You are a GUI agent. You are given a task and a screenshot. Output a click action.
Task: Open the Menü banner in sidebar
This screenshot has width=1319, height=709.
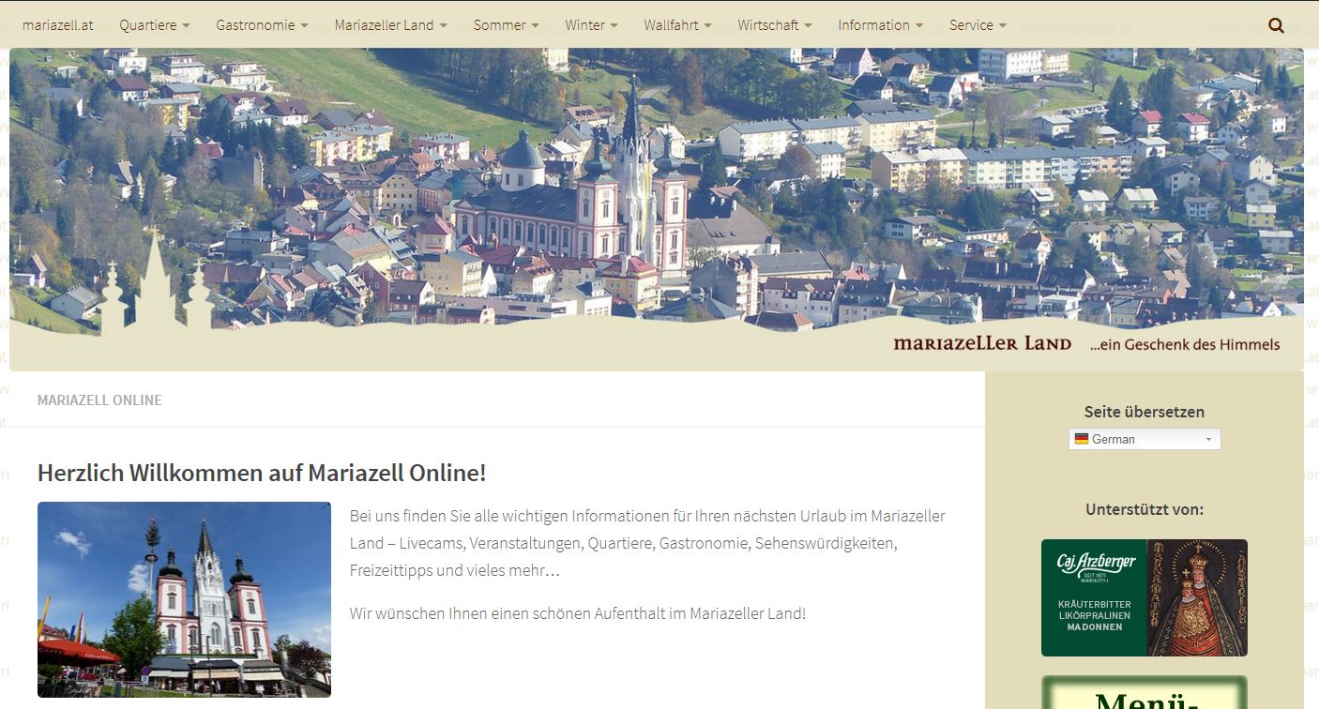click(x=1144, y=694)
